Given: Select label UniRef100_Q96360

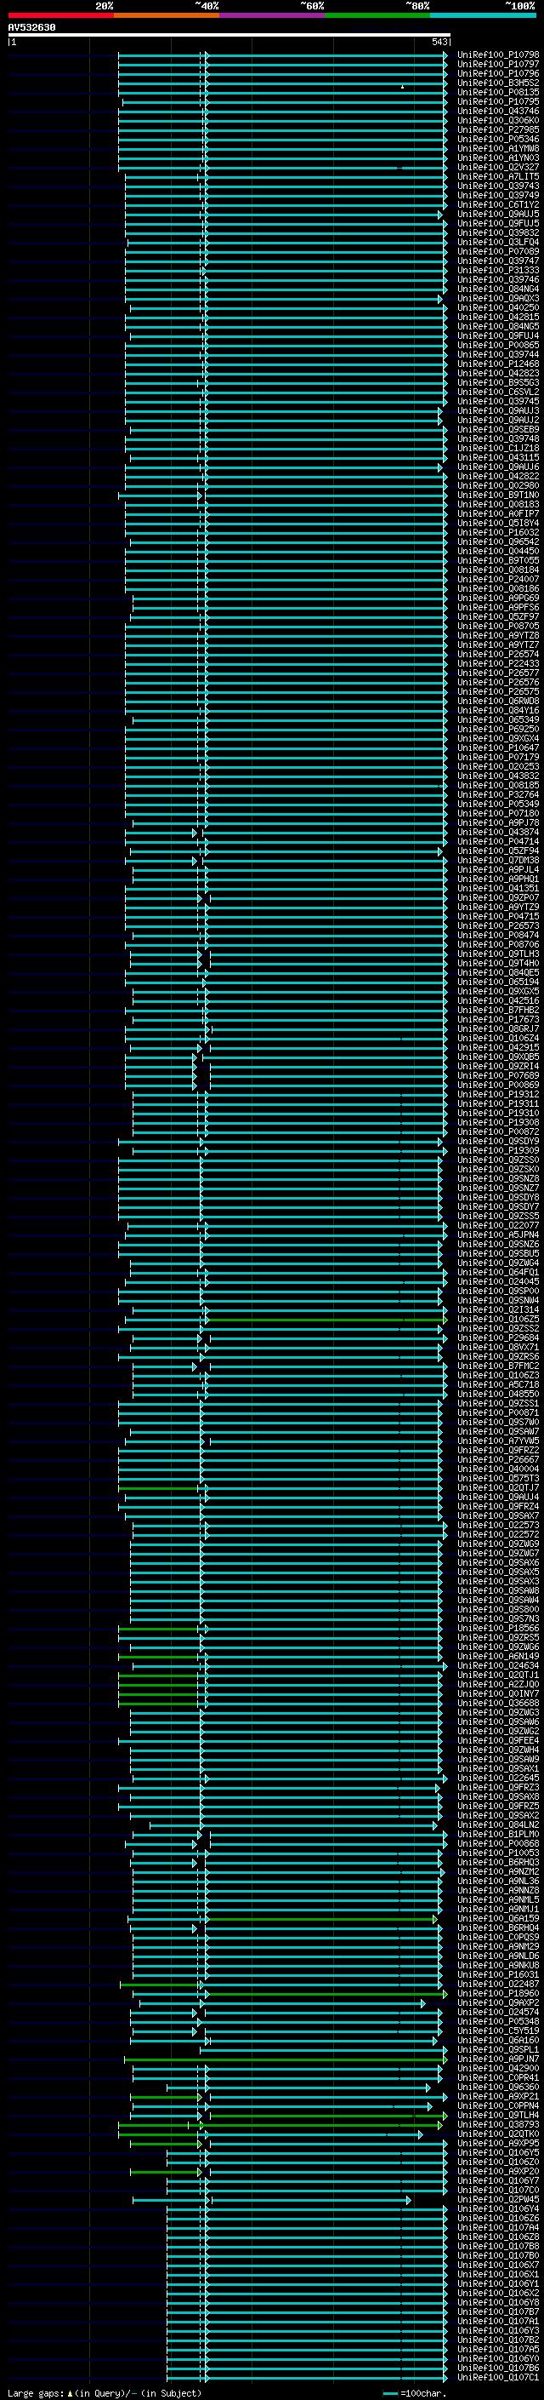Looking at the screenshot, I should point(498,2087).
